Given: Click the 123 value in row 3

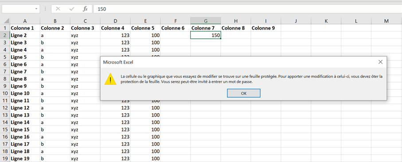Looking at the screenshot, I should click(x=115, y=42).
